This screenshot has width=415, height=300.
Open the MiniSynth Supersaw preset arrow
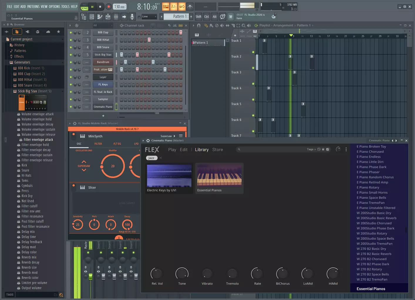[x=174, y=136]
